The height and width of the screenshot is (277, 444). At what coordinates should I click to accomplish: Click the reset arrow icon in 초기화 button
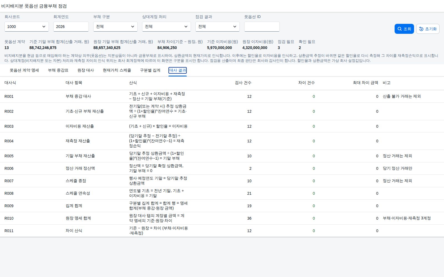[421, 29]
